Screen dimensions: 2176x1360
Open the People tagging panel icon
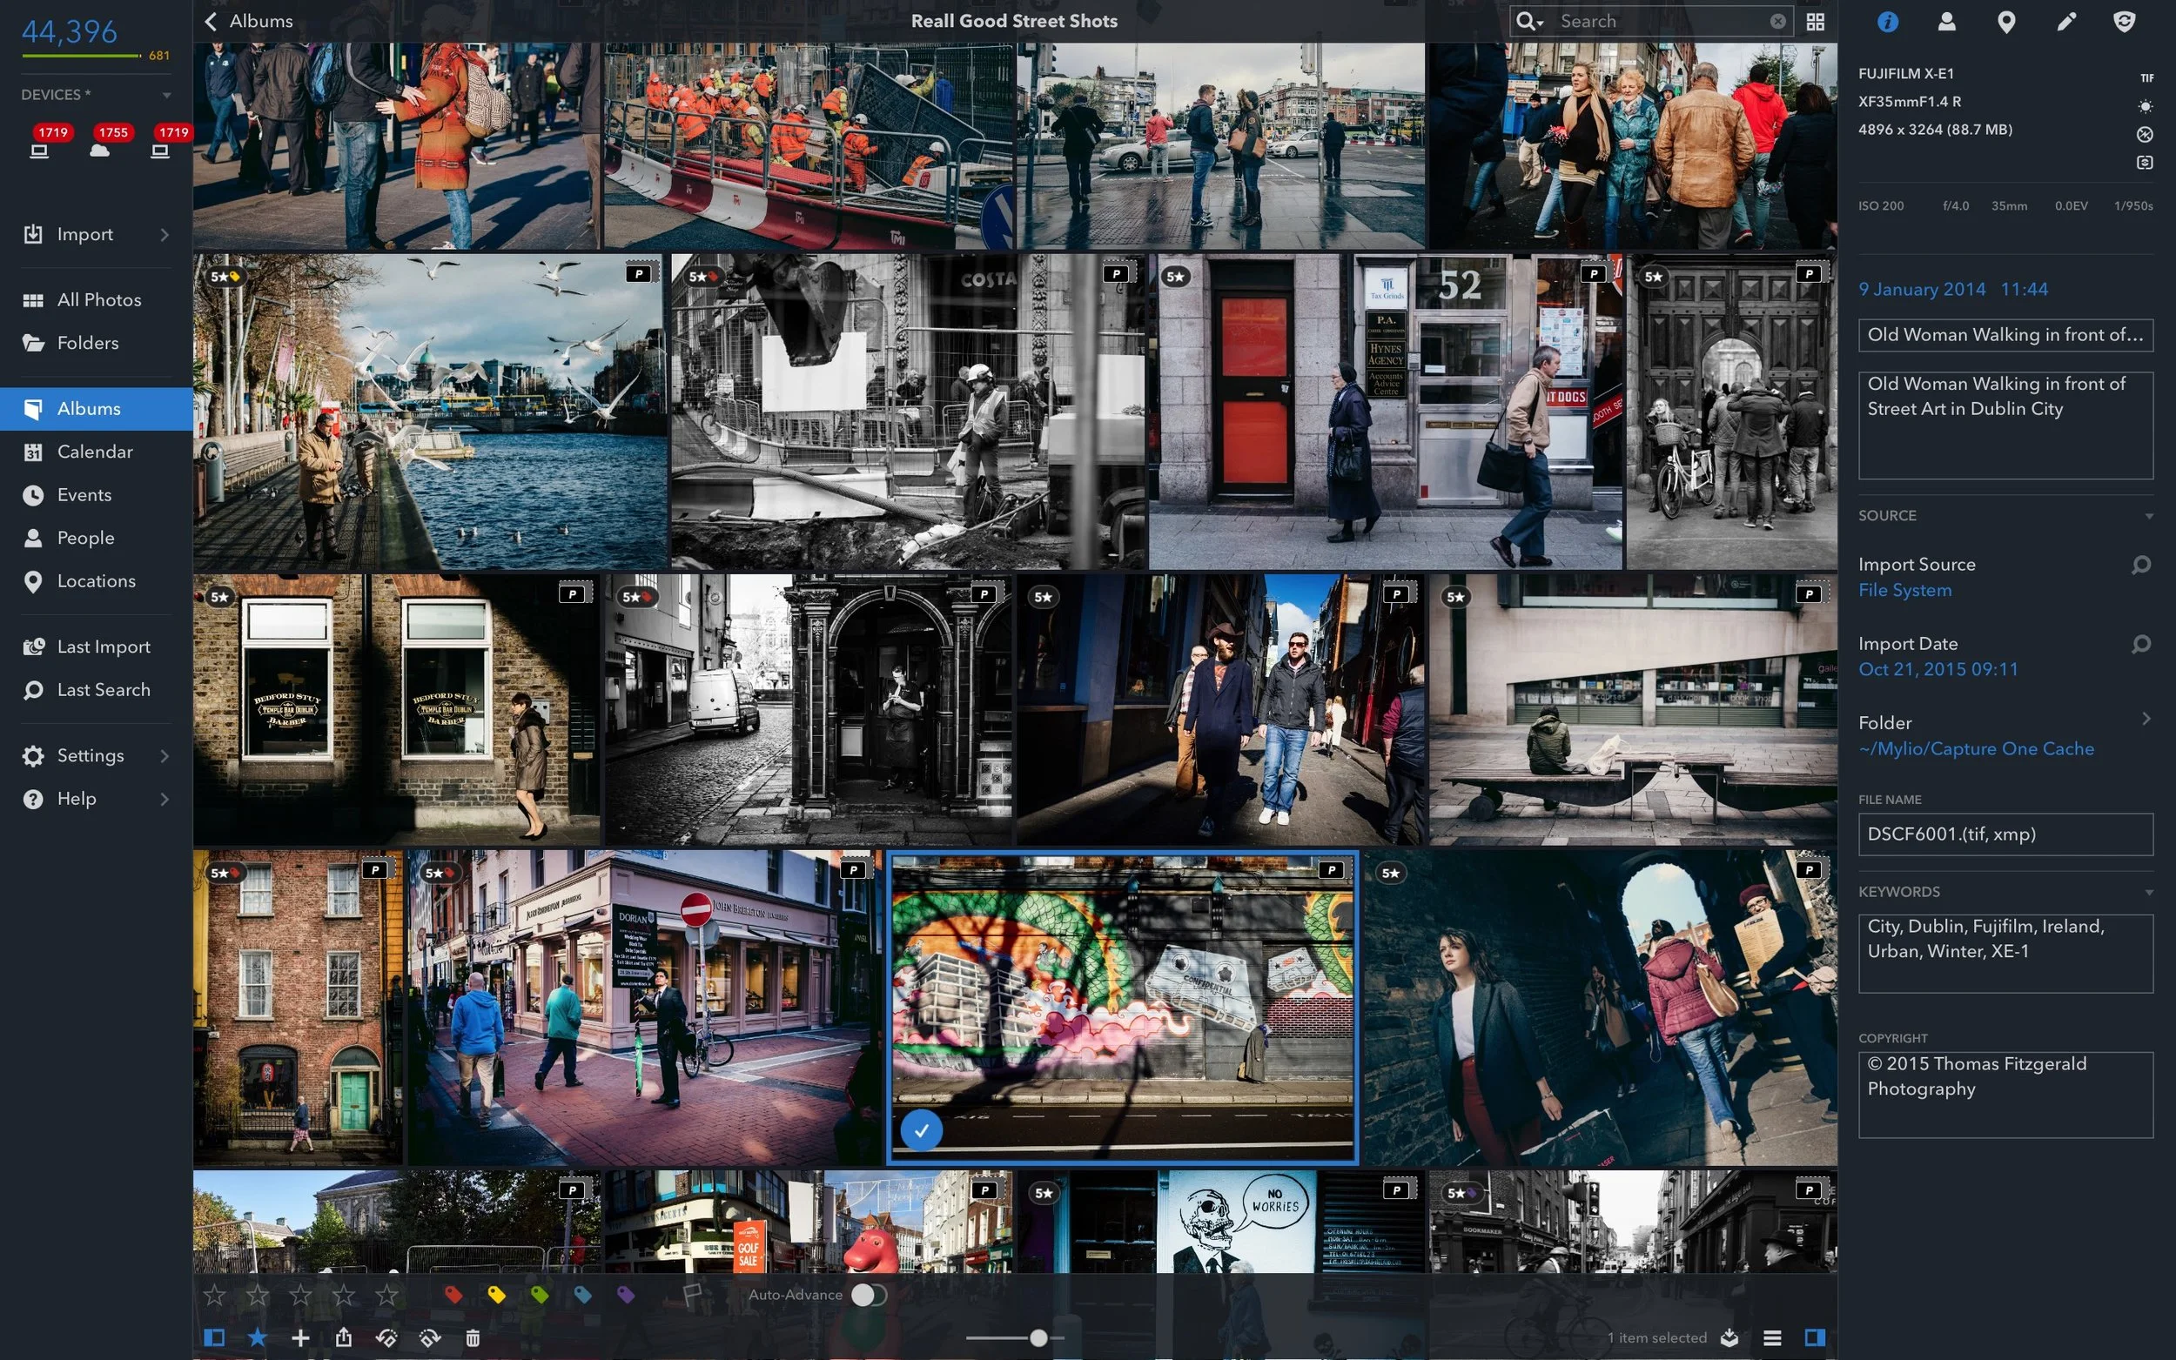tap(1945, 22)
